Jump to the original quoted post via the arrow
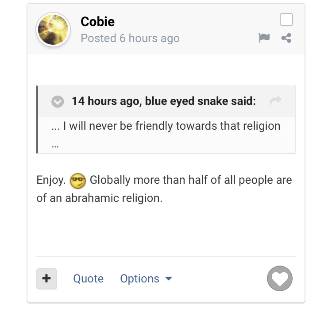Screen dimensions: 332x309 pyautogui.click(x=275, y=101)
